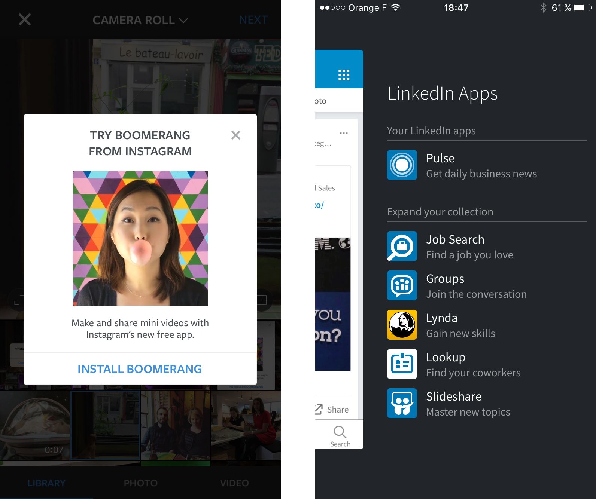Open the Pulse app icon
The height and width of the screenshot is (499, 596).
[x=402, y=165]
